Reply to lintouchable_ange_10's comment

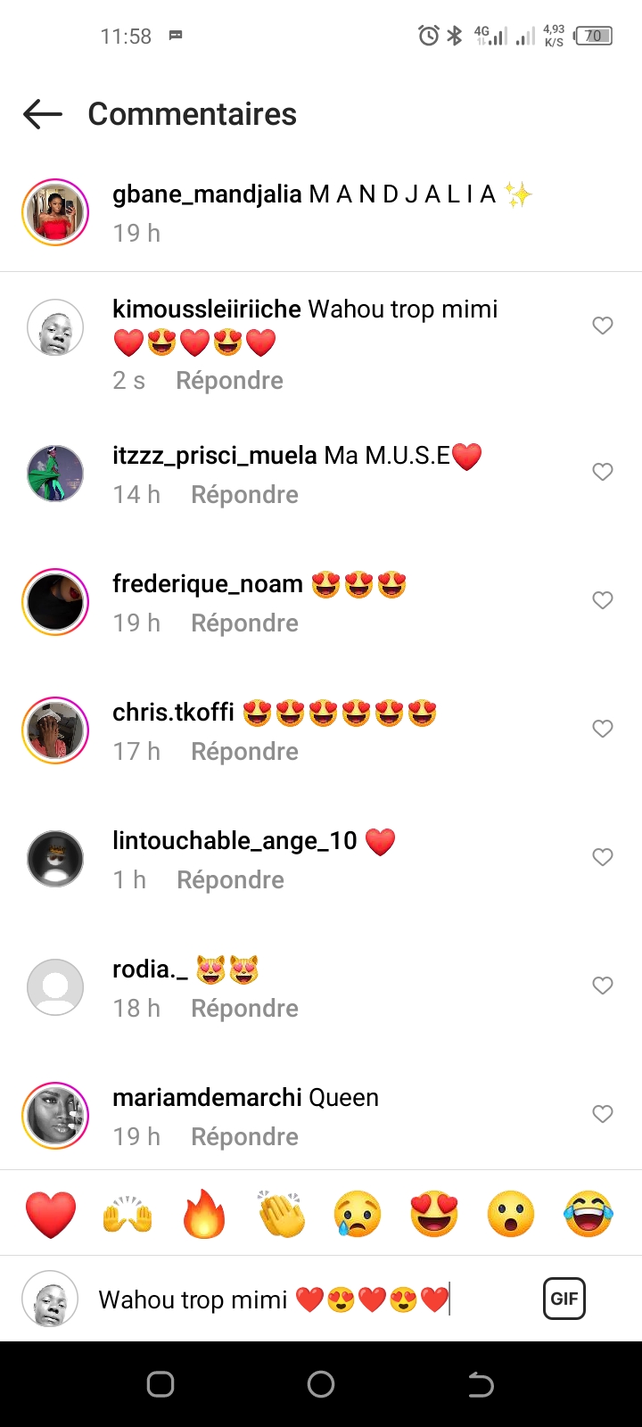pos(230,879)
